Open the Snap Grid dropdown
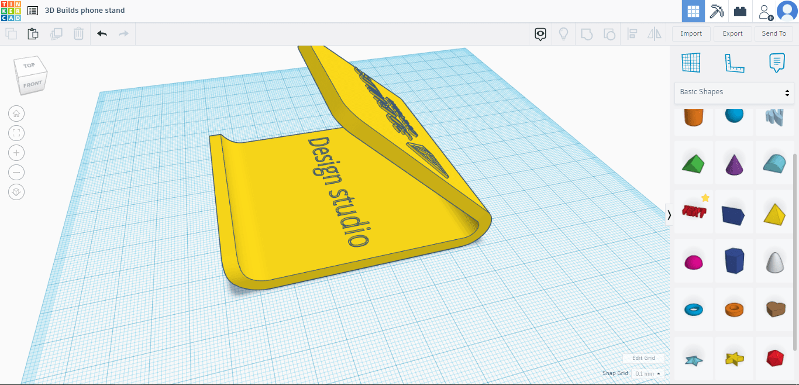 click(648, 373)
